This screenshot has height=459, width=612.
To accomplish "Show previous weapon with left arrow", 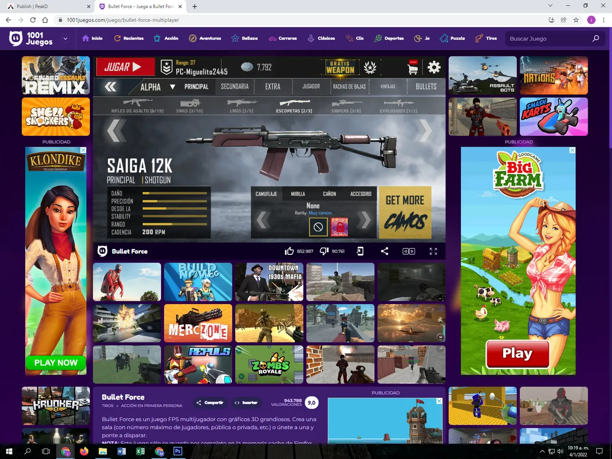I will coord(116,131).
